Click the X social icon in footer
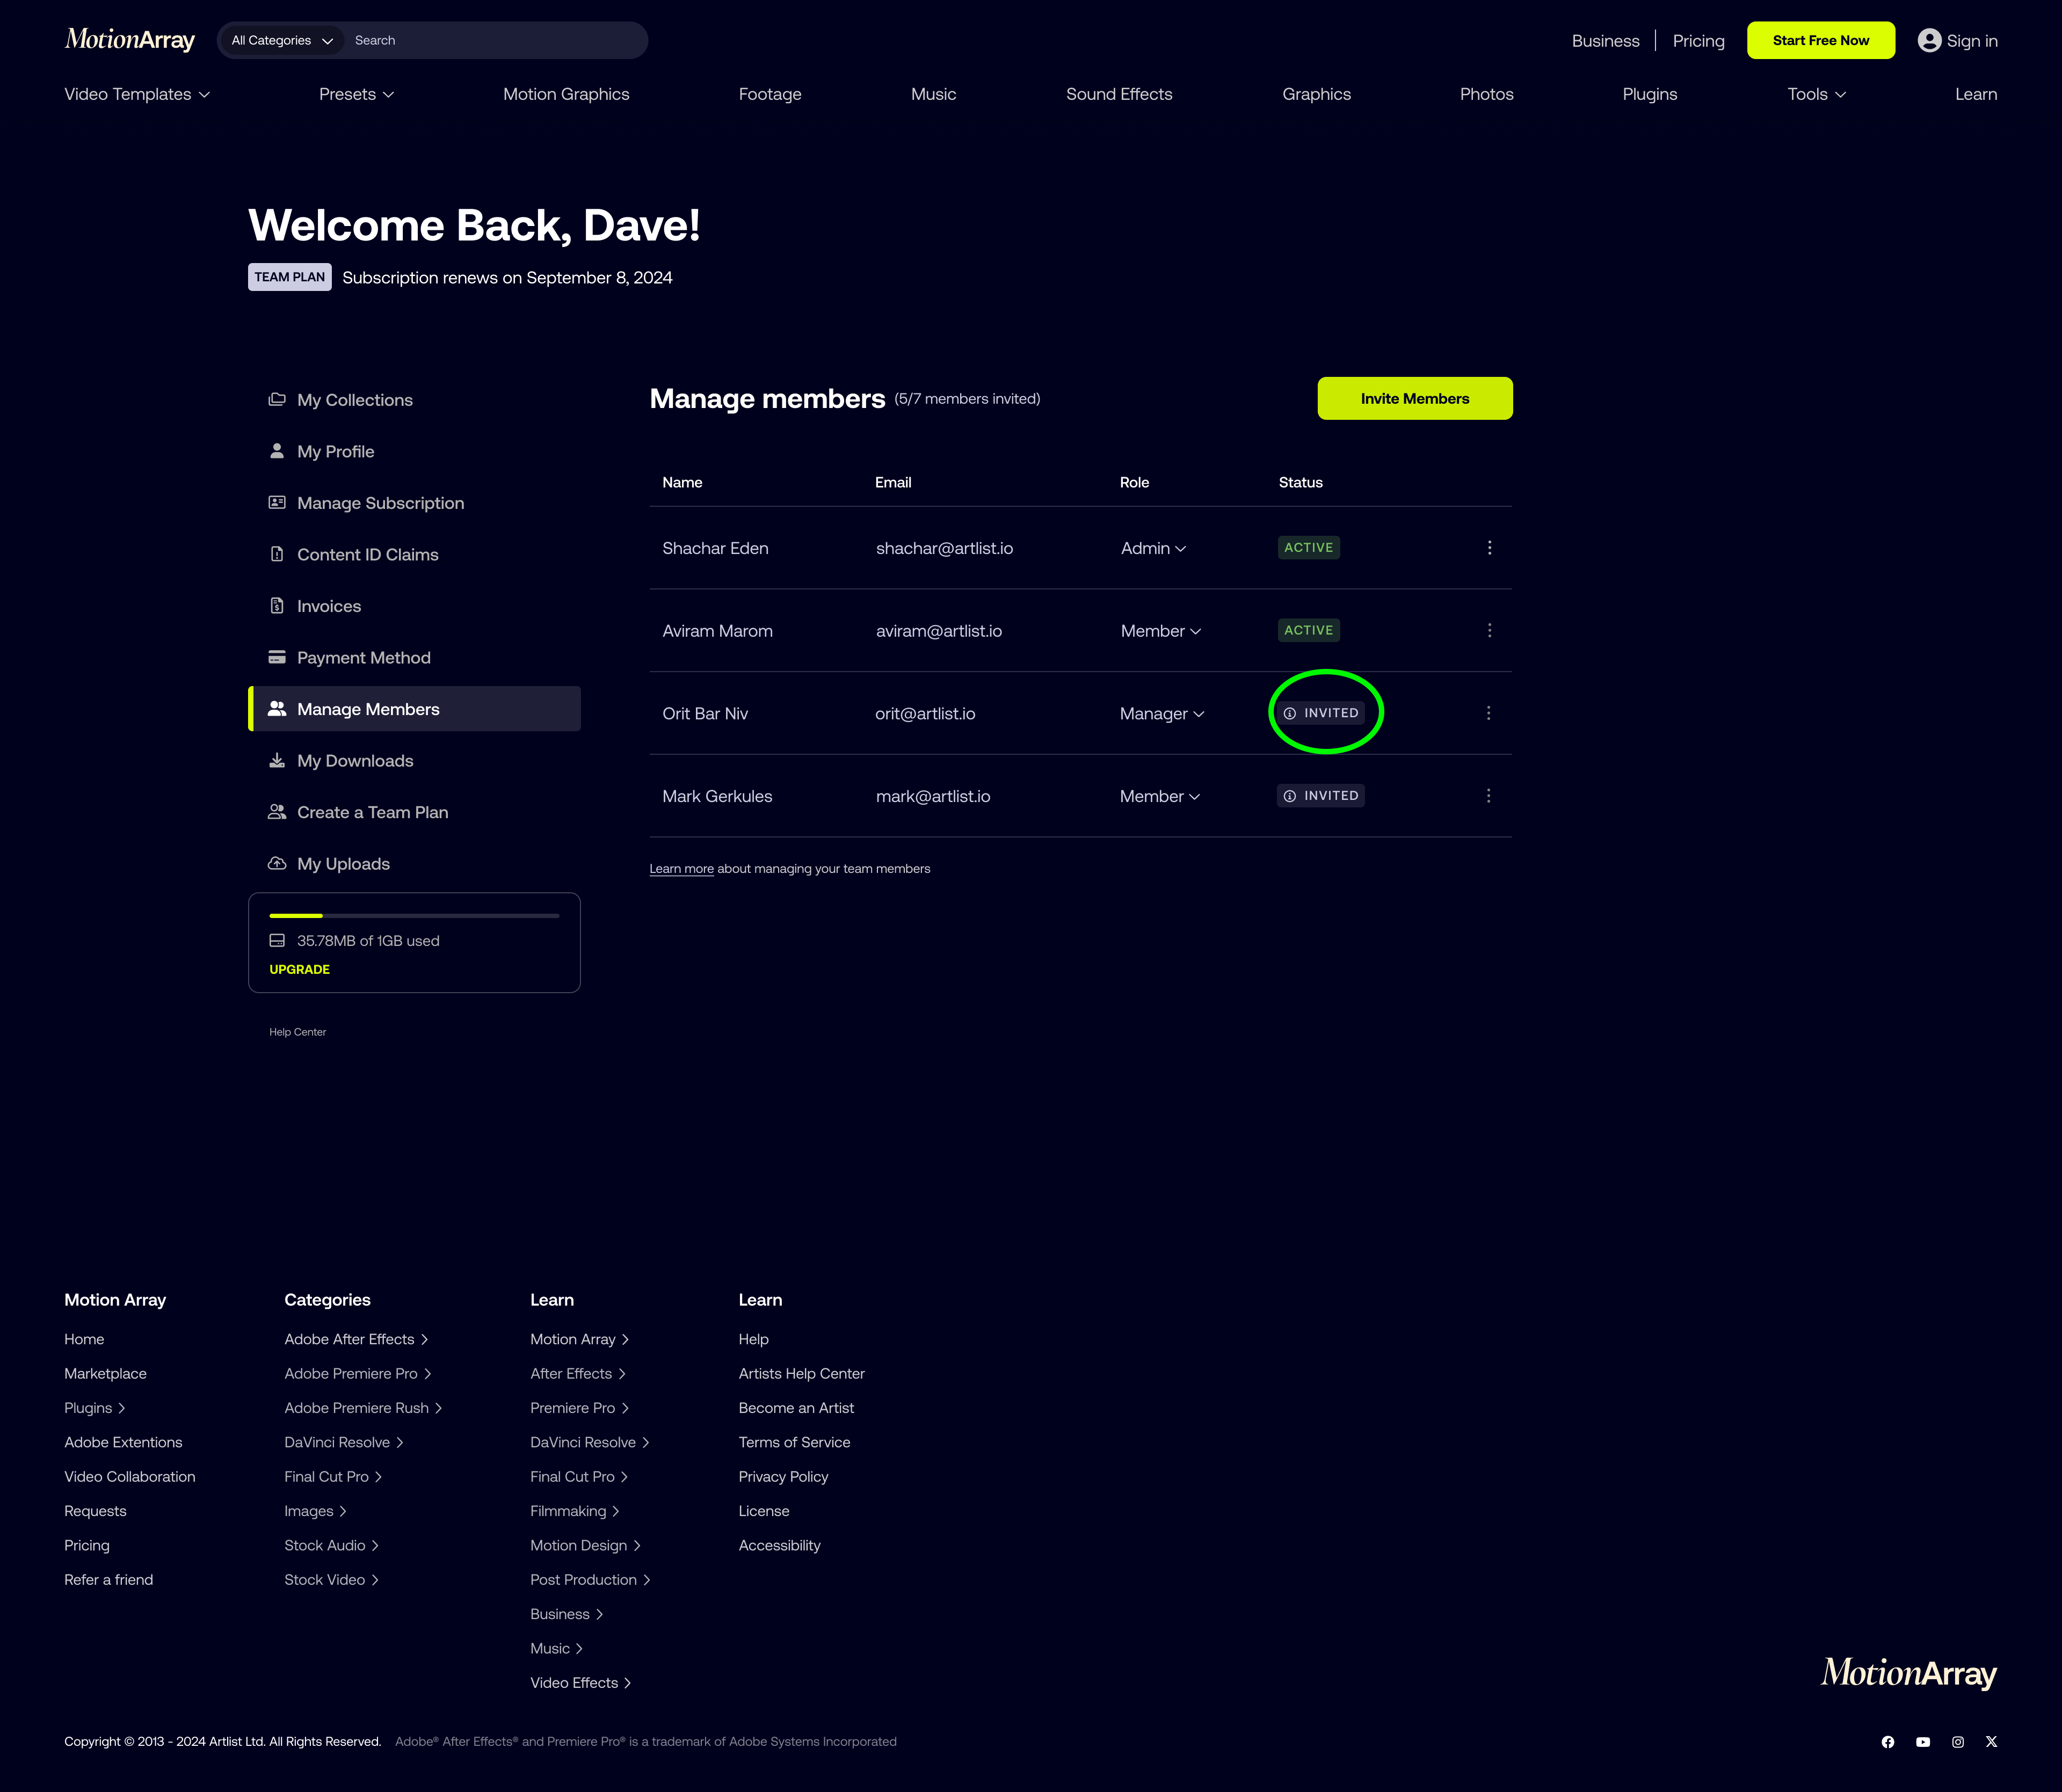This screenshot has height=1792, width=2062. pos(1991,1742)
